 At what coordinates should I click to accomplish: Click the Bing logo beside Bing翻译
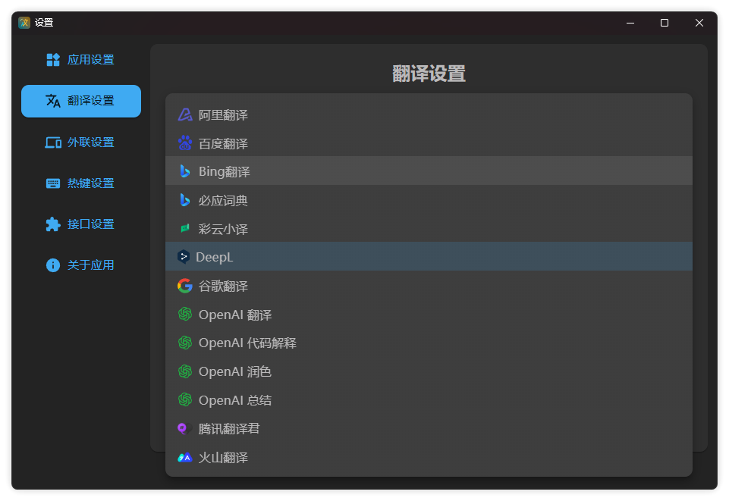pos(185,171)
